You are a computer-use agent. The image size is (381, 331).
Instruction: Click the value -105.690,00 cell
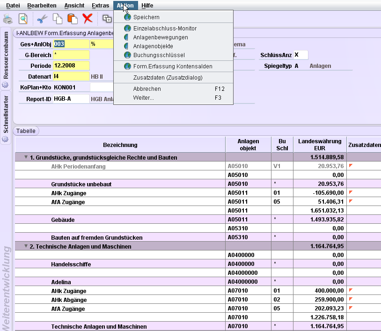[320, 193]
